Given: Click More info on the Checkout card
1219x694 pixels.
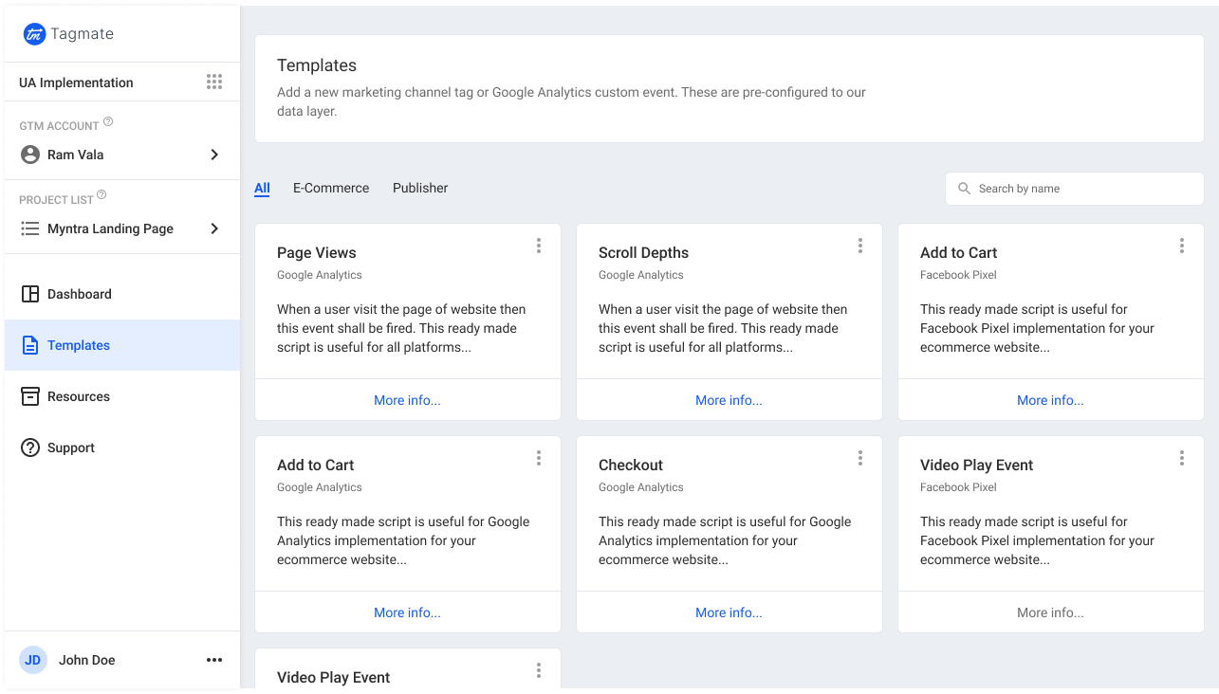Looking at the screenshot, I should coord(729,612).
